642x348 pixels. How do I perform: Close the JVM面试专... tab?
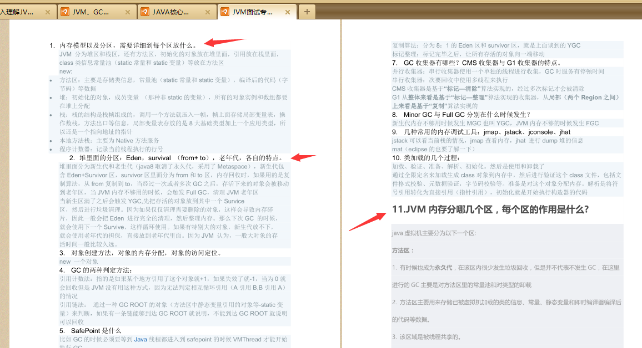[288, 12]
